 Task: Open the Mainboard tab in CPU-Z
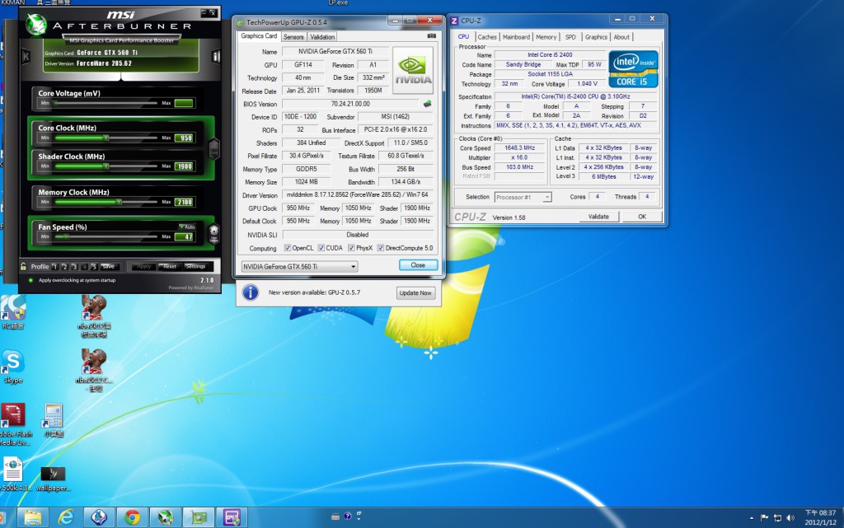[516, 37]
